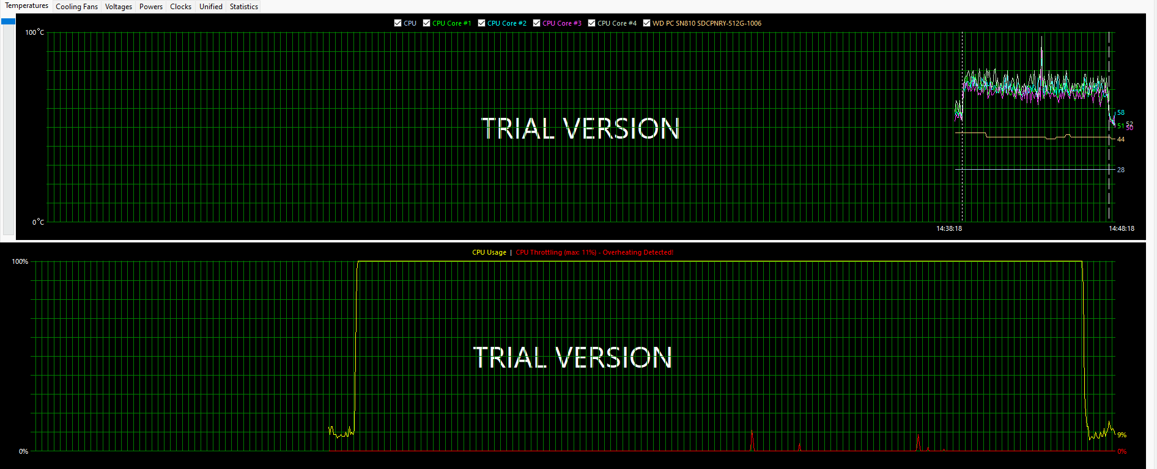Viewport: 1157px width, 469px height.
Task: Click the 9% CPU usage value
Action: coord(1122,435)
